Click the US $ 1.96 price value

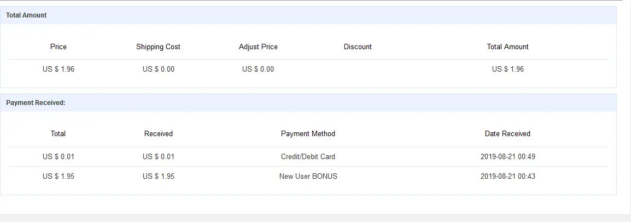coord(59,69)
